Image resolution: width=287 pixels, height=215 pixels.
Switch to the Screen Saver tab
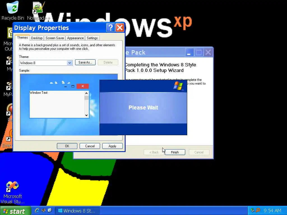55,38
